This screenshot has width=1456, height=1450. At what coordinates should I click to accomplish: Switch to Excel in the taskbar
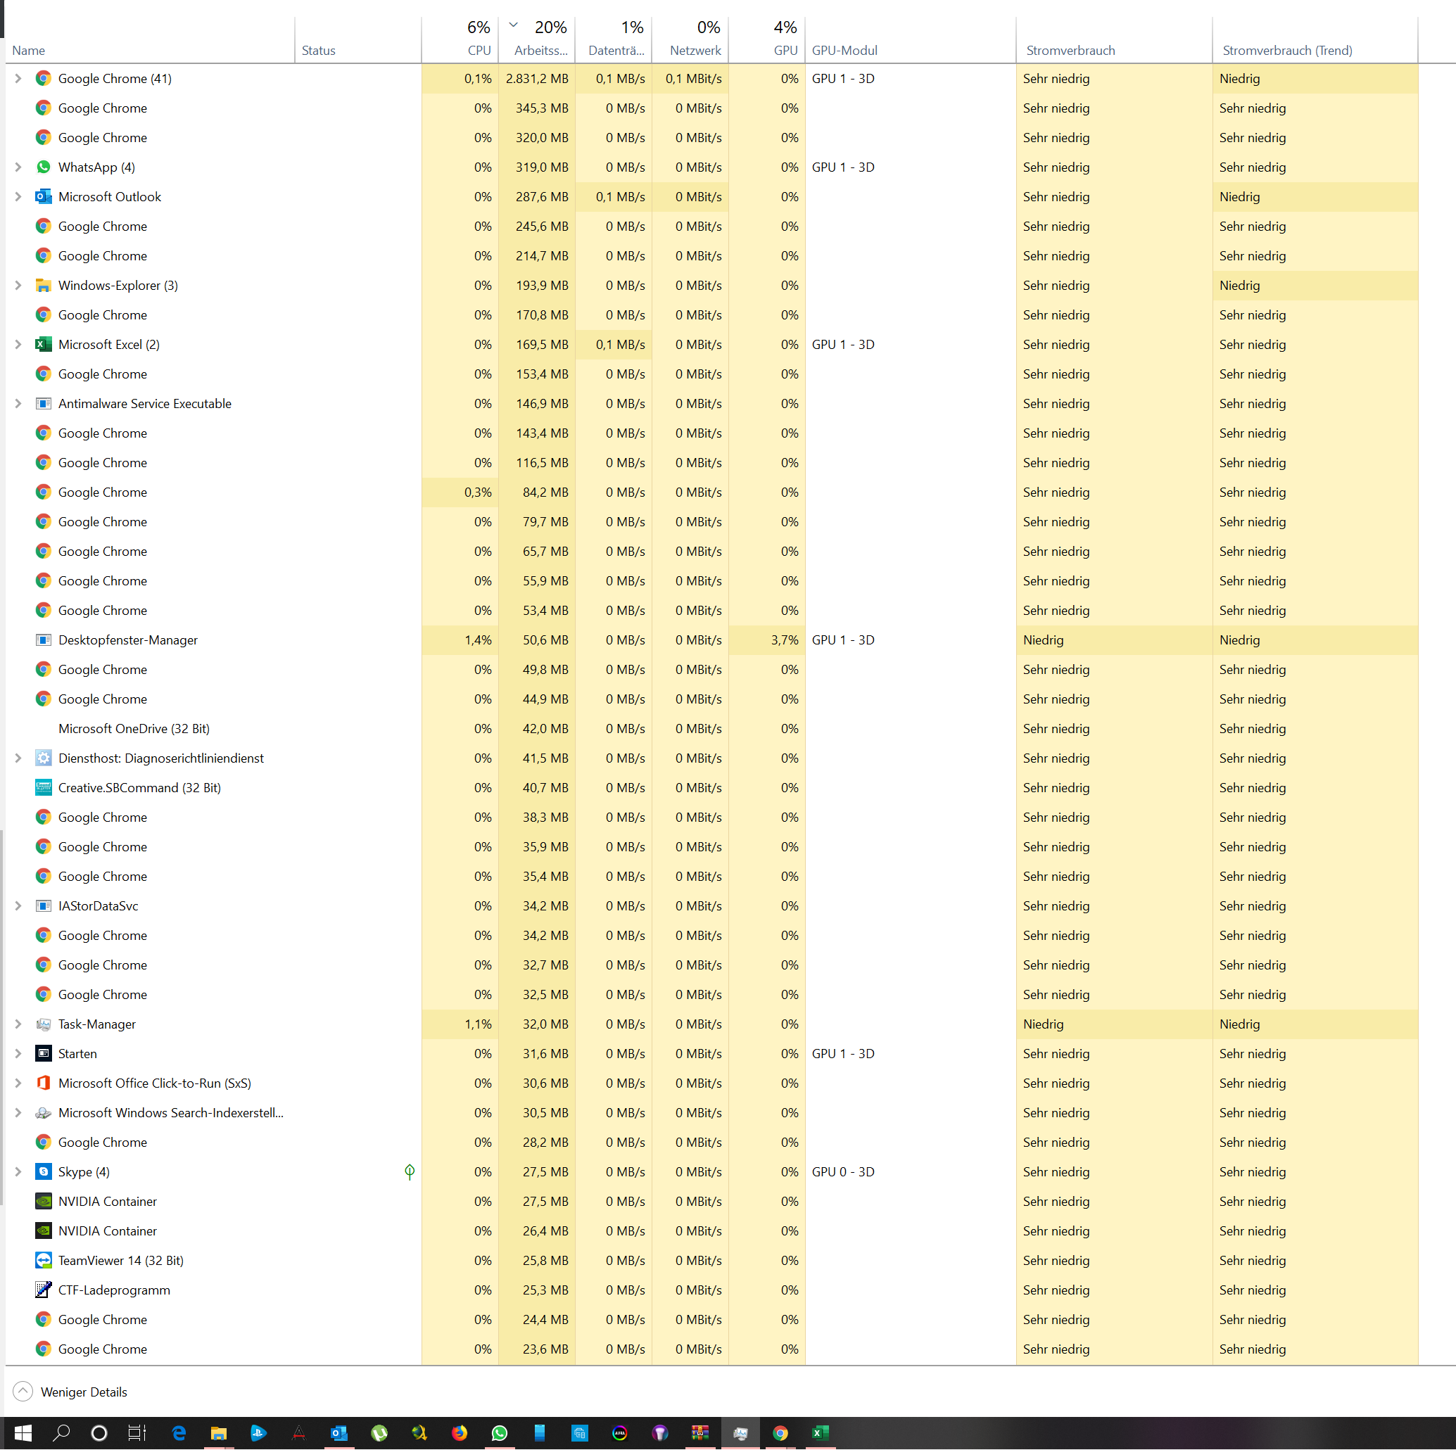(821, 1433)
